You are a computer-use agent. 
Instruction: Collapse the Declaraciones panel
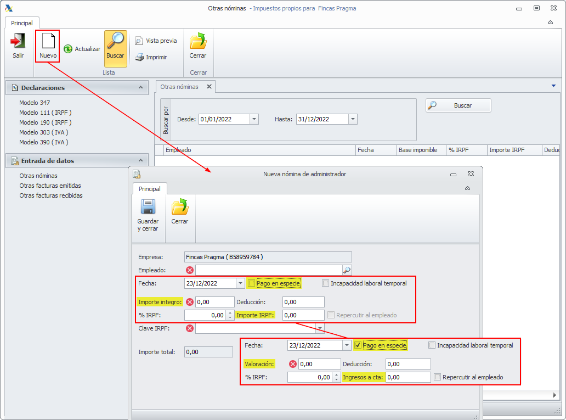click(141, 88)
